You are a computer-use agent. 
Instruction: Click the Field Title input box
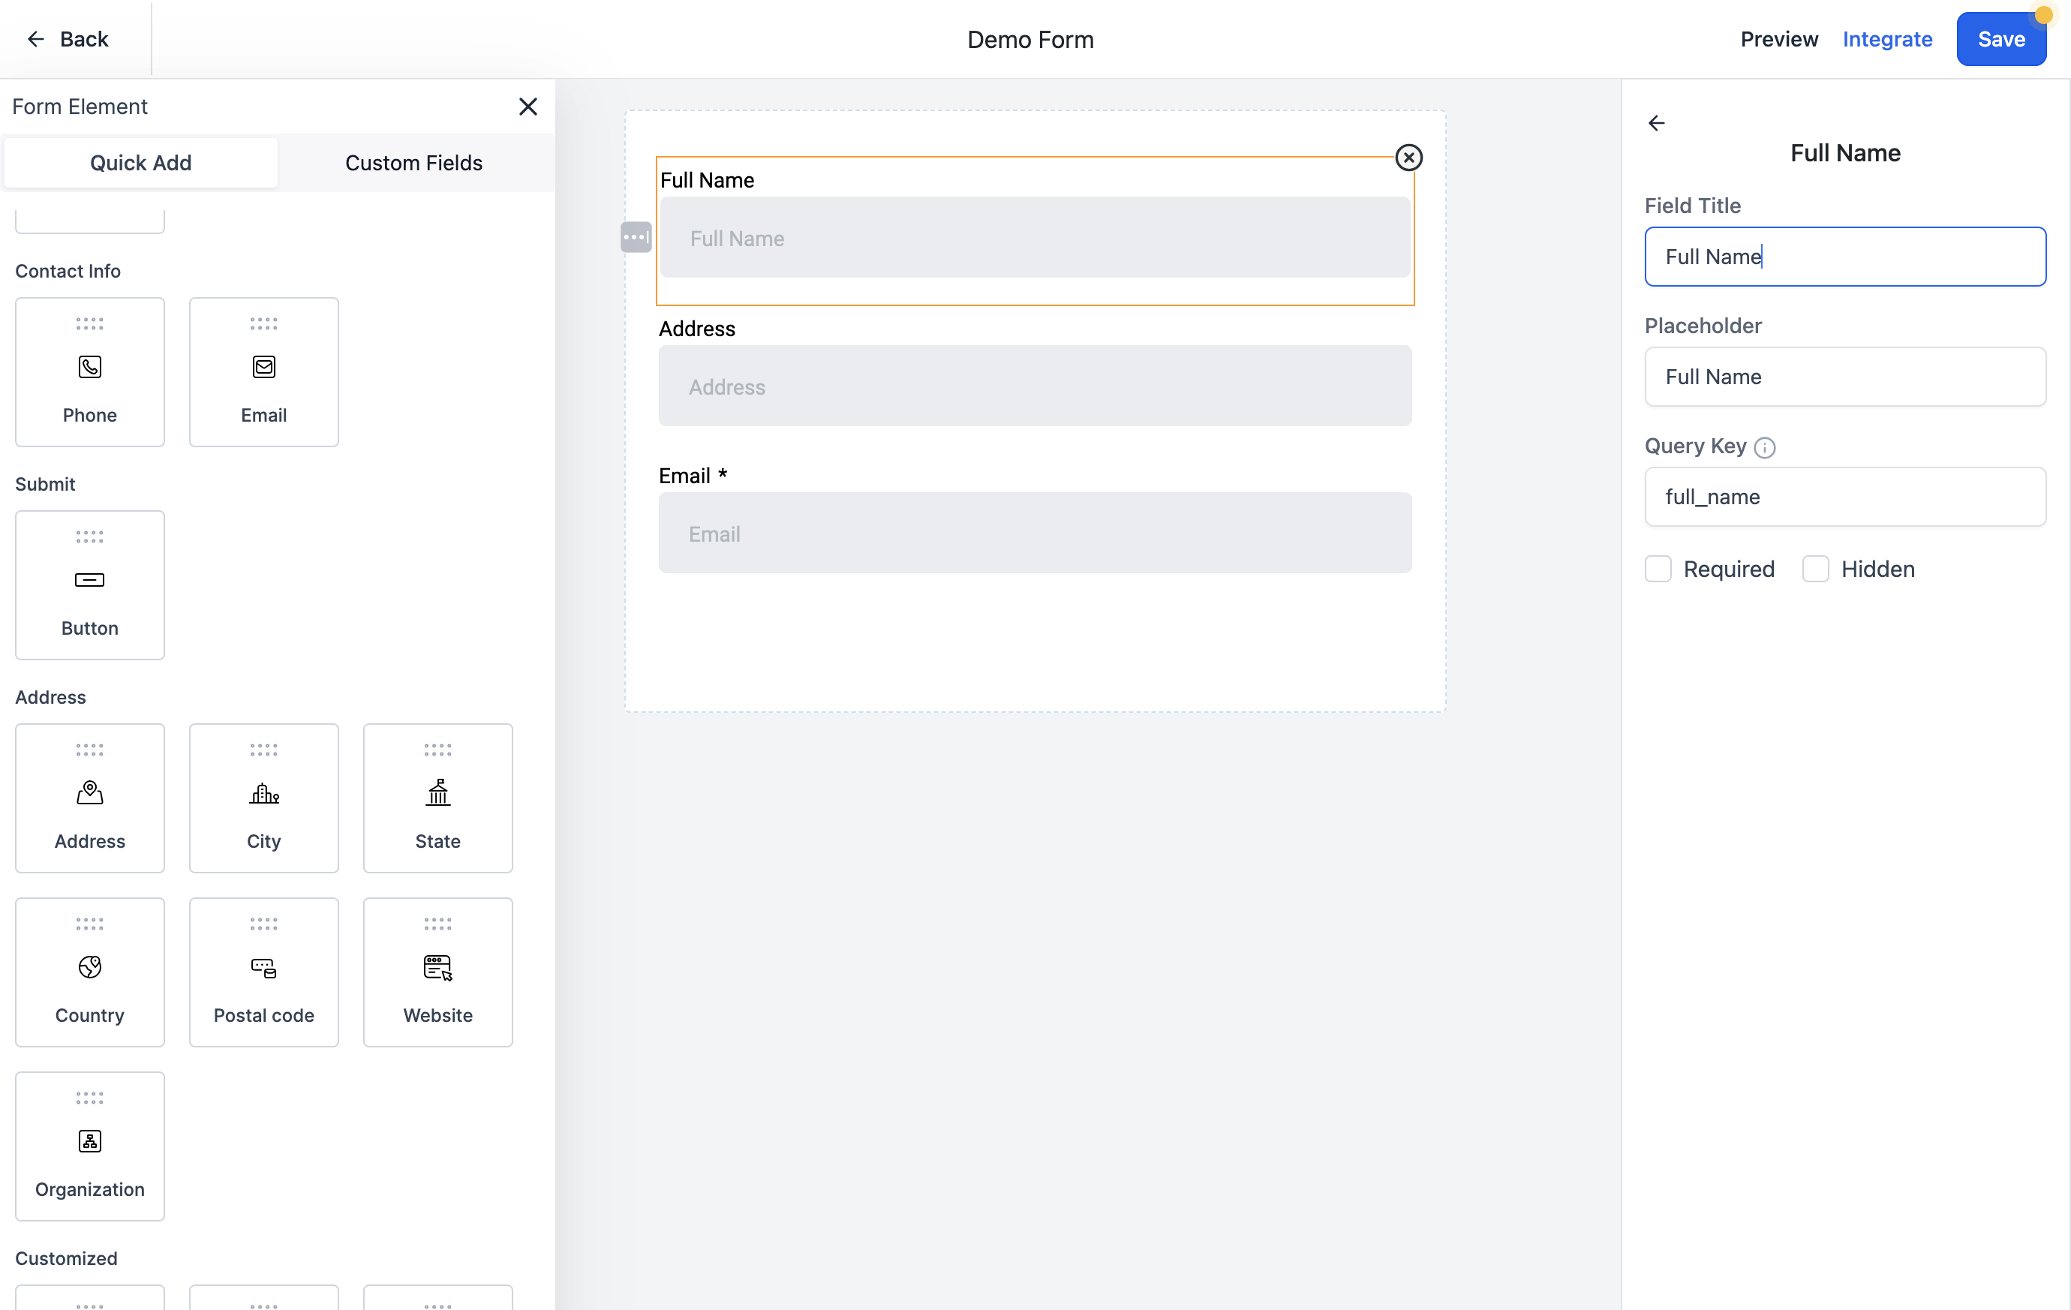(x=1845, y=257)
